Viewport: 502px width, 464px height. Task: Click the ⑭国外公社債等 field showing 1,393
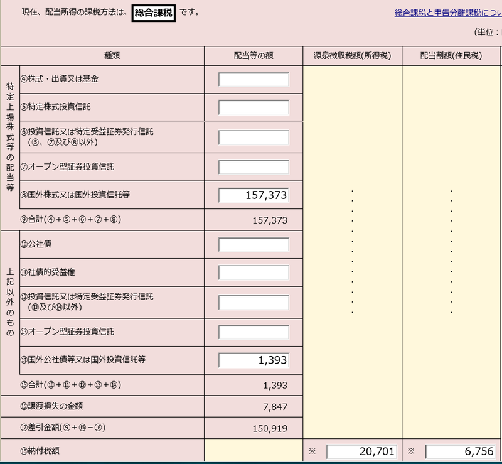point(254,360)
